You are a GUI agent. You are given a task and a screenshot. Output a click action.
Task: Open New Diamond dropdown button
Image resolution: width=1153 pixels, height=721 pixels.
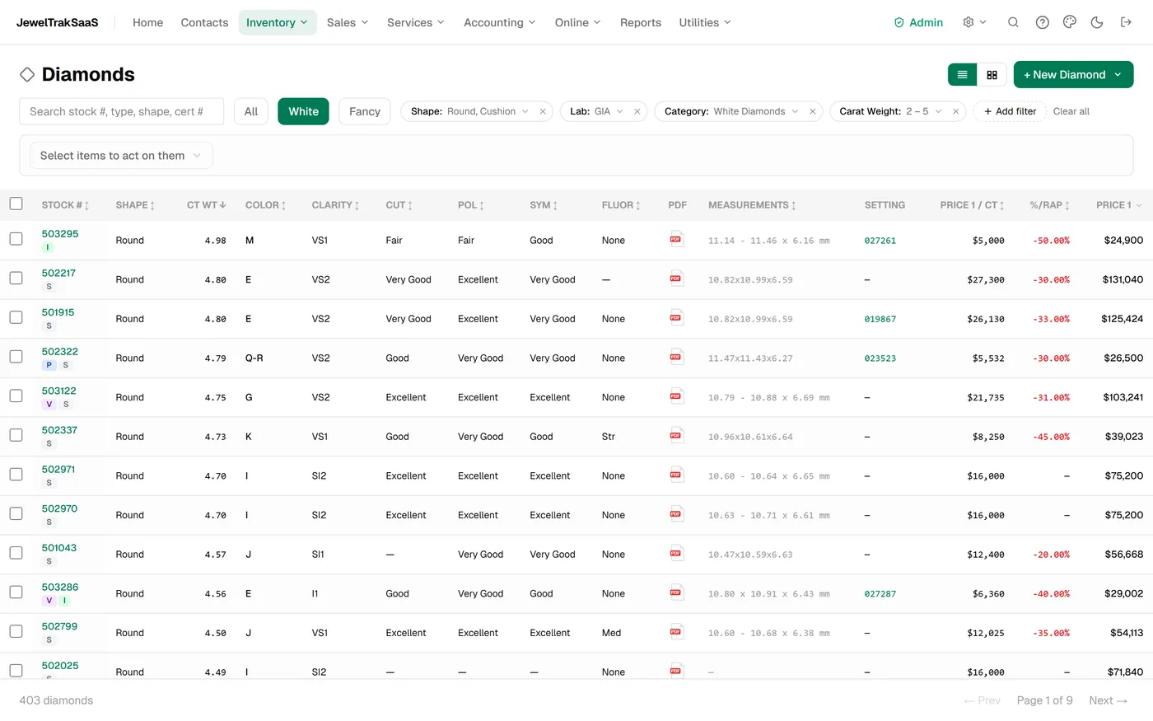tap(1073, 74)
